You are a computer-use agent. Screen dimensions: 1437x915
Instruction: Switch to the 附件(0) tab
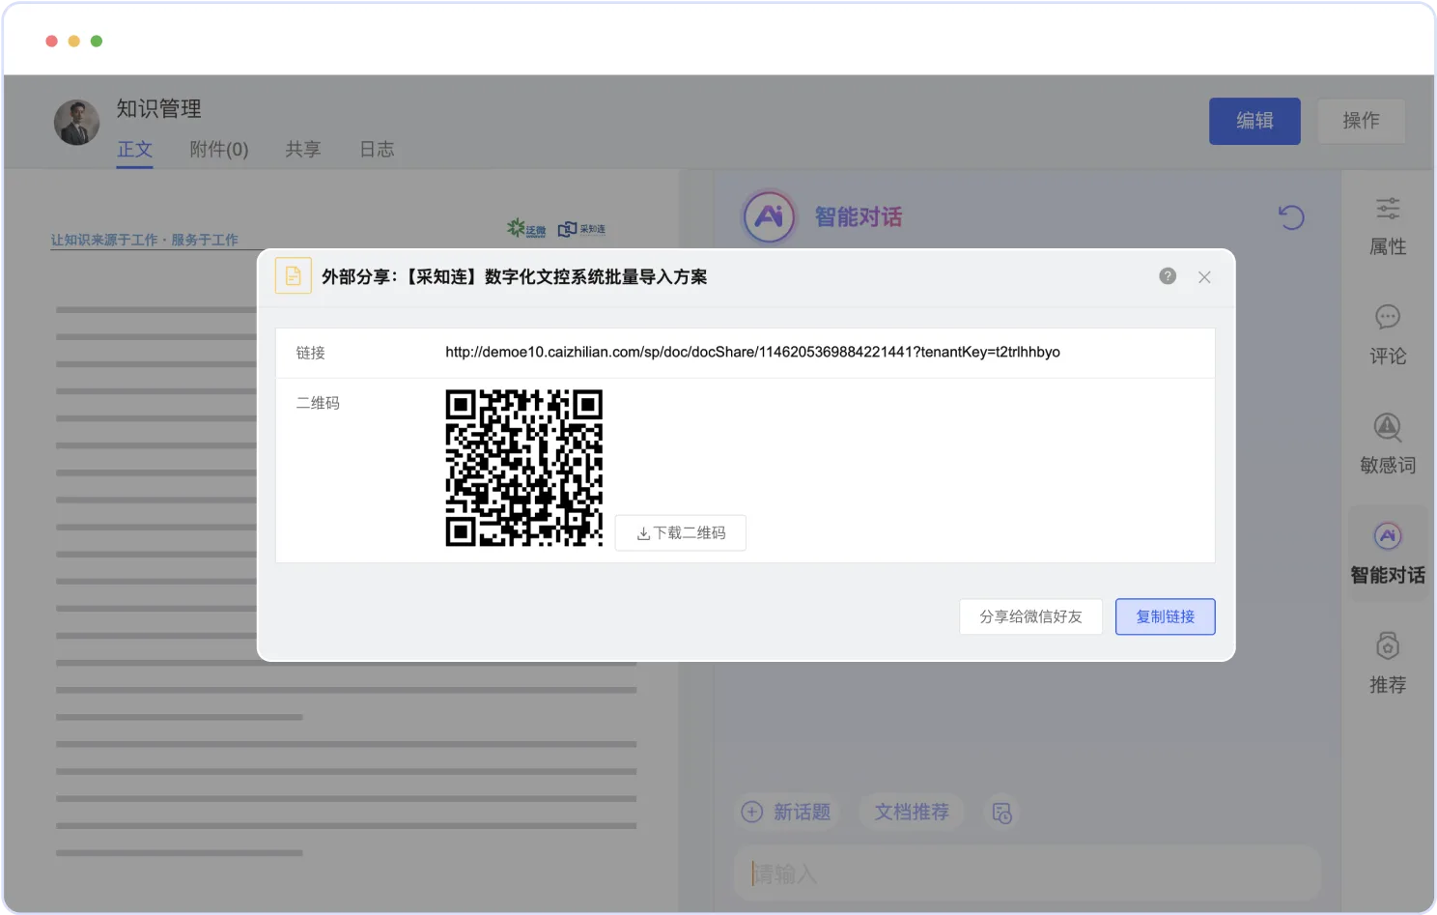219,150
